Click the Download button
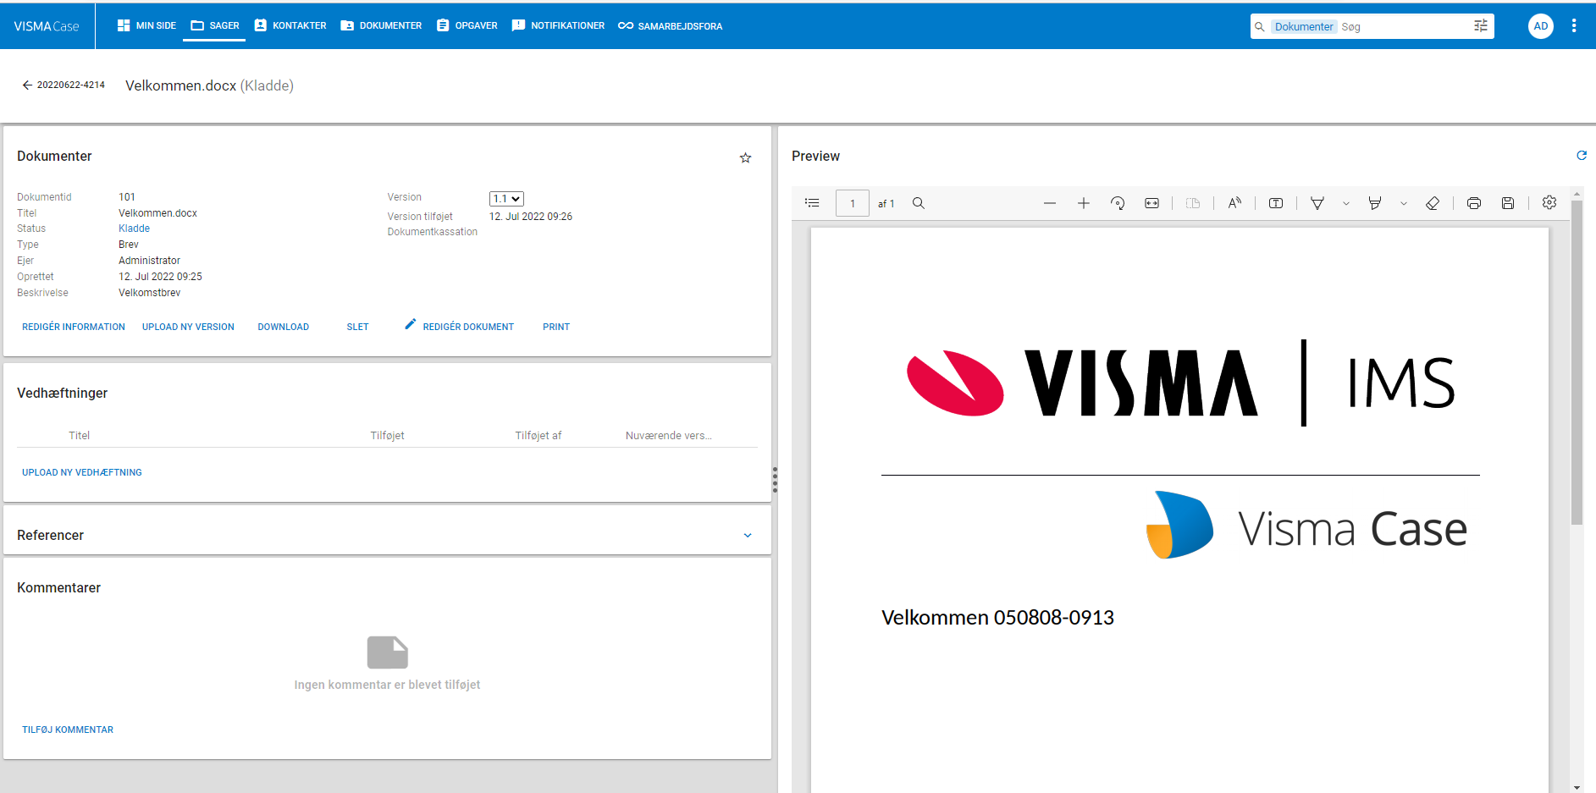Viewport: 1596px width, 793px height. [x=284, y=327]
